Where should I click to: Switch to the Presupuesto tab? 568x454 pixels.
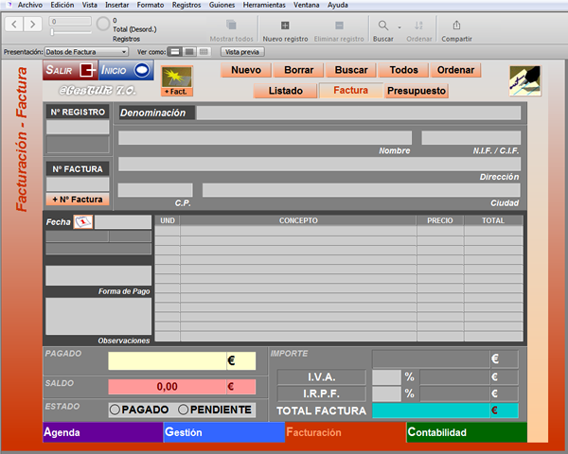pos(417,91)
